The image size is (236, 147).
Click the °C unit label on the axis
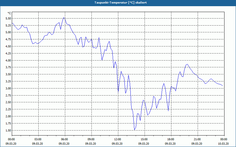(x=9, y=13)
